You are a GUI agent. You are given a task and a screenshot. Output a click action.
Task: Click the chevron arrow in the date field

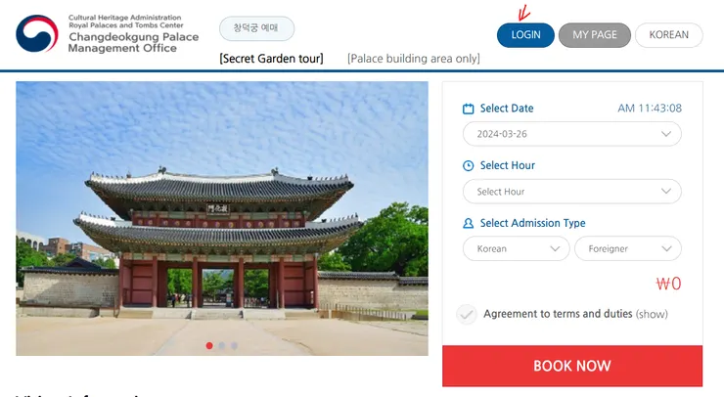tap(665, 134)
